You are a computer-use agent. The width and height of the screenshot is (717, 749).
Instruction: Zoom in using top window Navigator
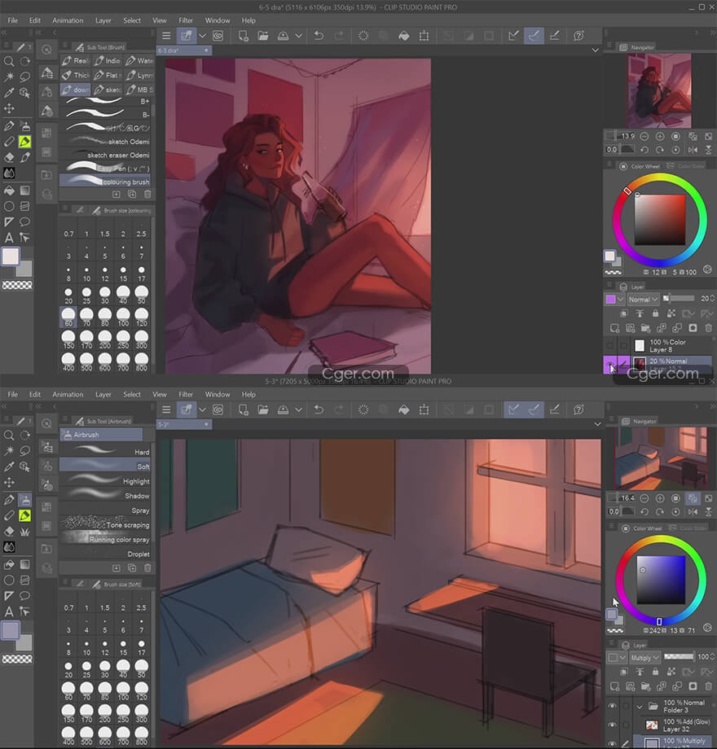pos(660,137)
